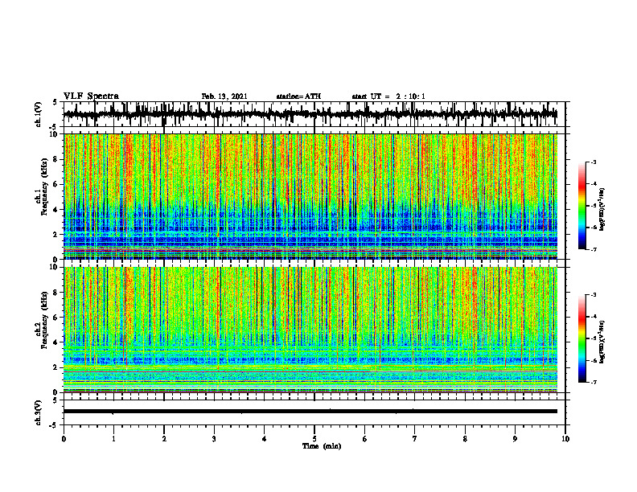Click the "10" at the time axis end
The width and height of the screenshot is (637, 492).
565,439
